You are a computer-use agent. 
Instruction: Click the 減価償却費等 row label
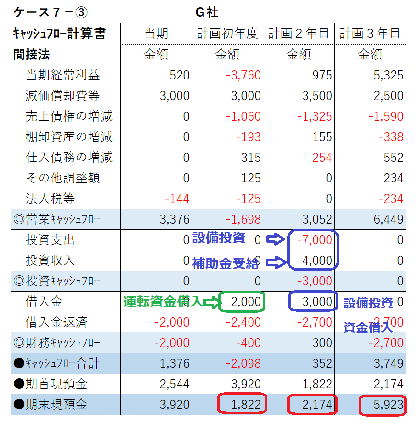[63, 96]
